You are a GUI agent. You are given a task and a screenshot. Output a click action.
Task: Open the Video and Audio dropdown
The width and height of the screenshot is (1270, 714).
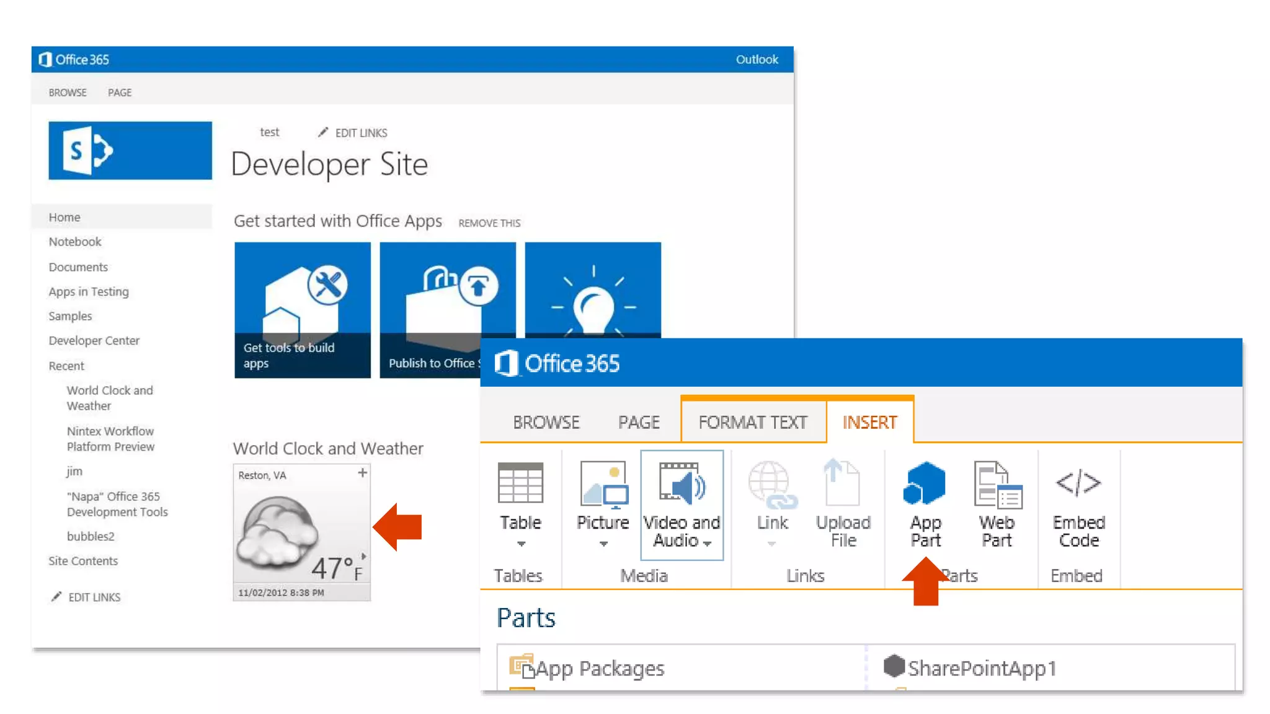[x=707, y=543]
